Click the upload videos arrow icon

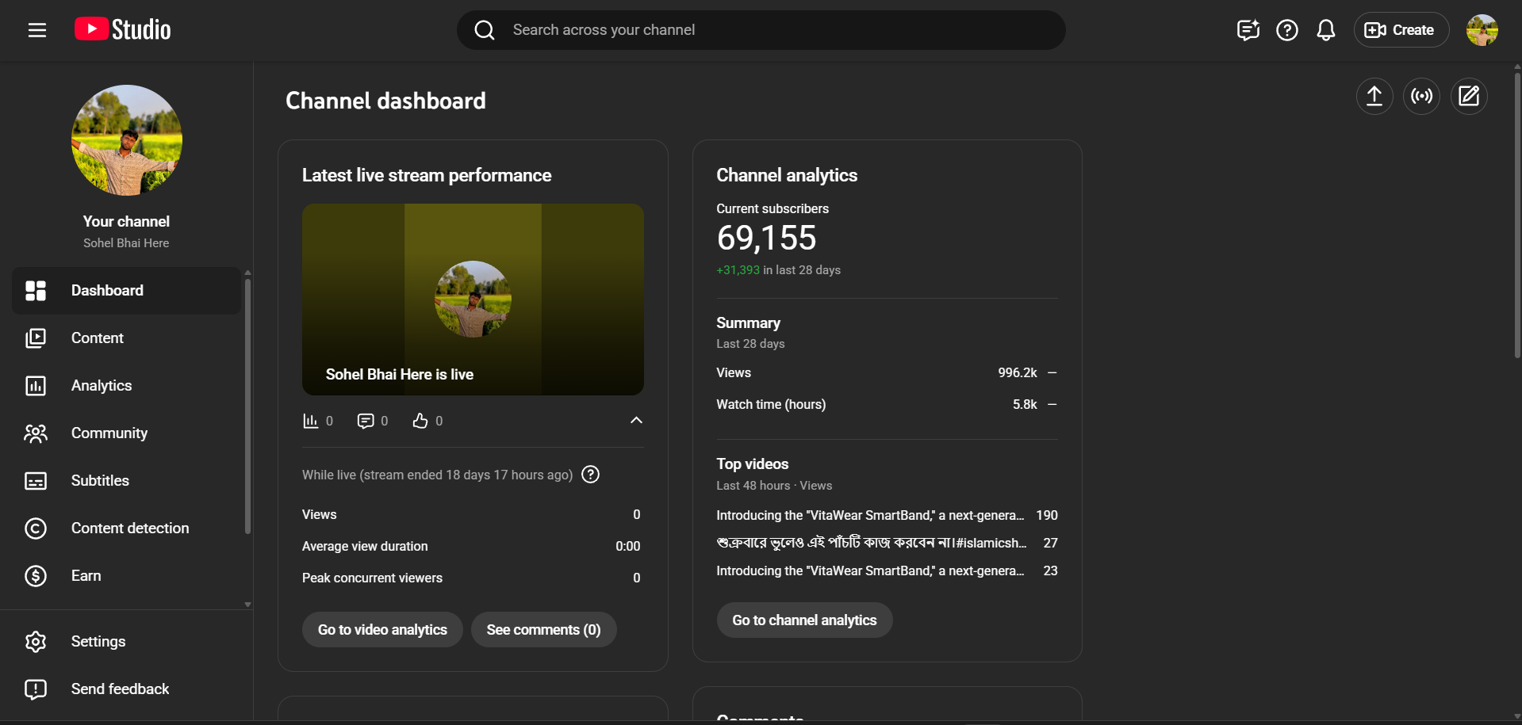(x=1374, y=97)
